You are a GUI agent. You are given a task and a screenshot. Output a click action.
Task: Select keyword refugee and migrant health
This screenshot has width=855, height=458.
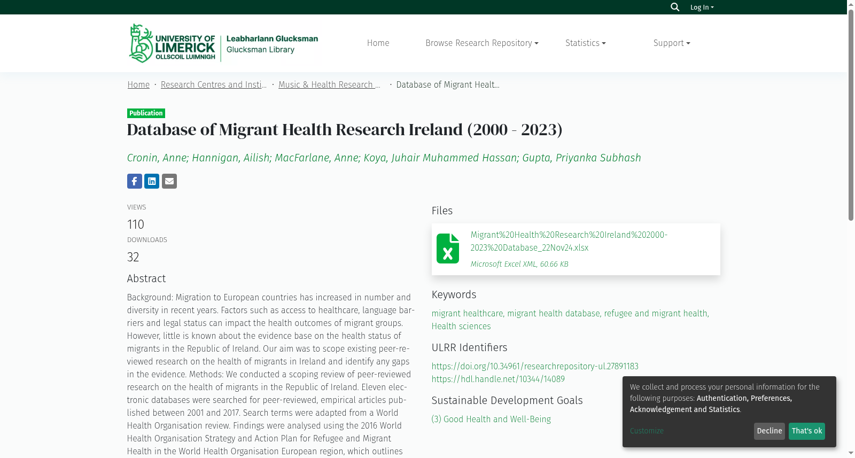click(x=656, y=313)
